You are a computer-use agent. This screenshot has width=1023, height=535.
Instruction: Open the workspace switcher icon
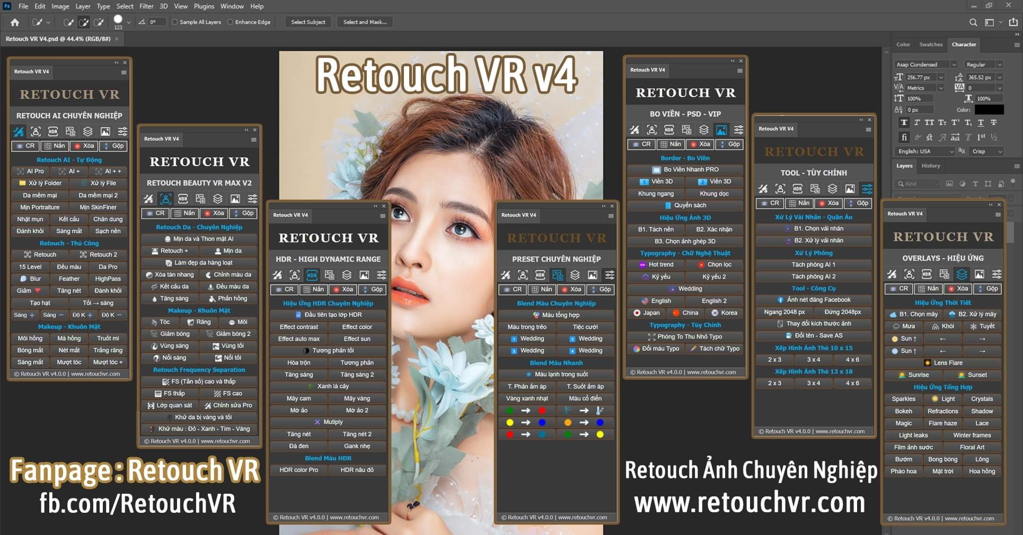click(989, 22)
